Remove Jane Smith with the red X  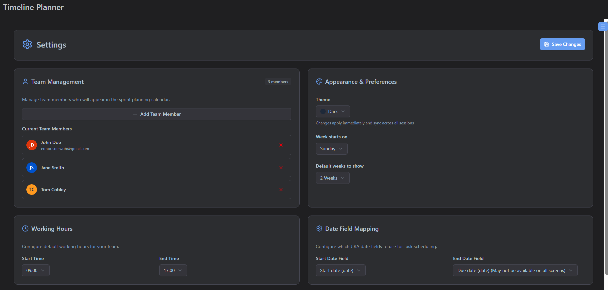[x=281, y=168]
